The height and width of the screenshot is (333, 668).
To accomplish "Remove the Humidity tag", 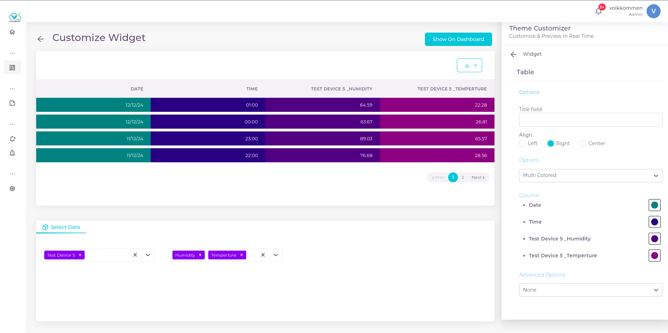I will (x=200, y=255).
